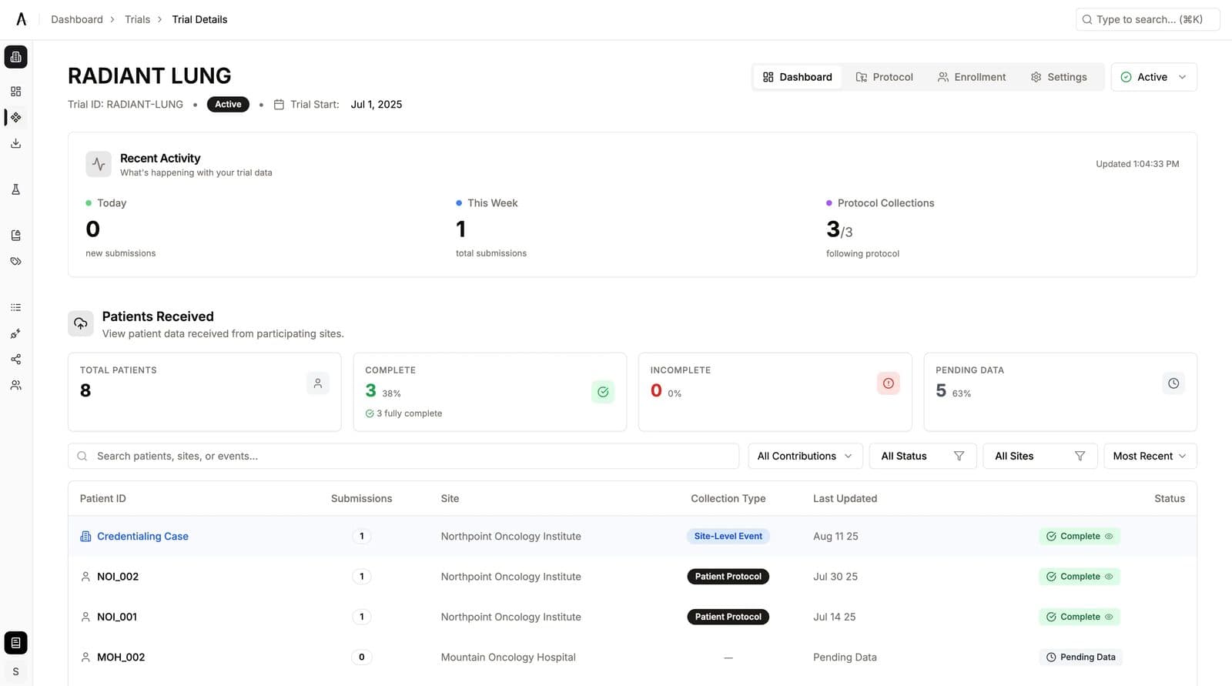Screen dimensions: 1232x686
Task: Open the Active trial status dropdown
Action: [1153, 77]
